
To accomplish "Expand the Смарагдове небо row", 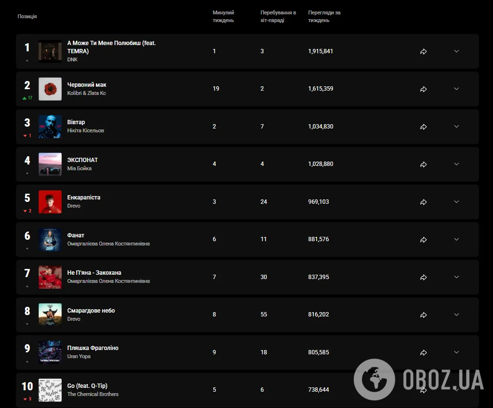I will (457, 315).
